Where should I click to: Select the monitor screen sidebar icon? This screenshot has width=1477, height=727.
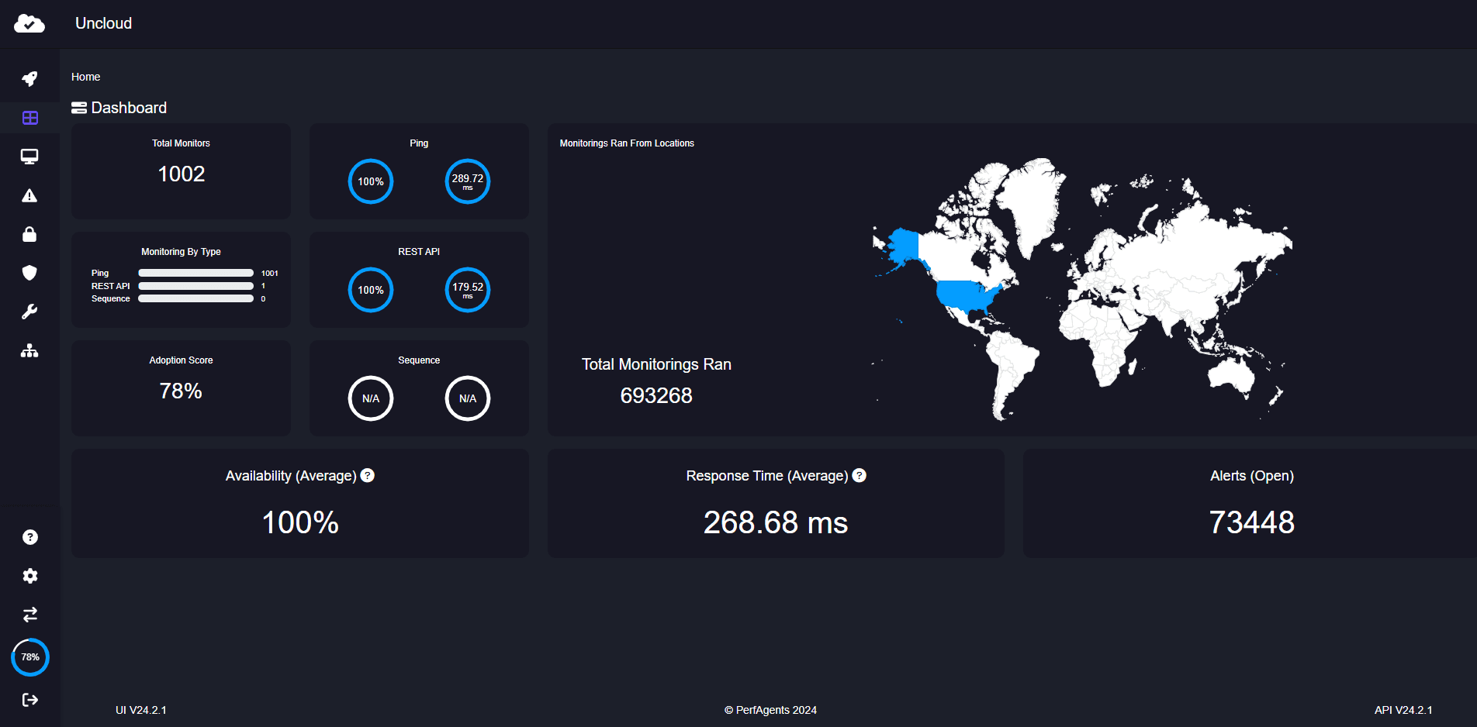[x=29, y=157]
